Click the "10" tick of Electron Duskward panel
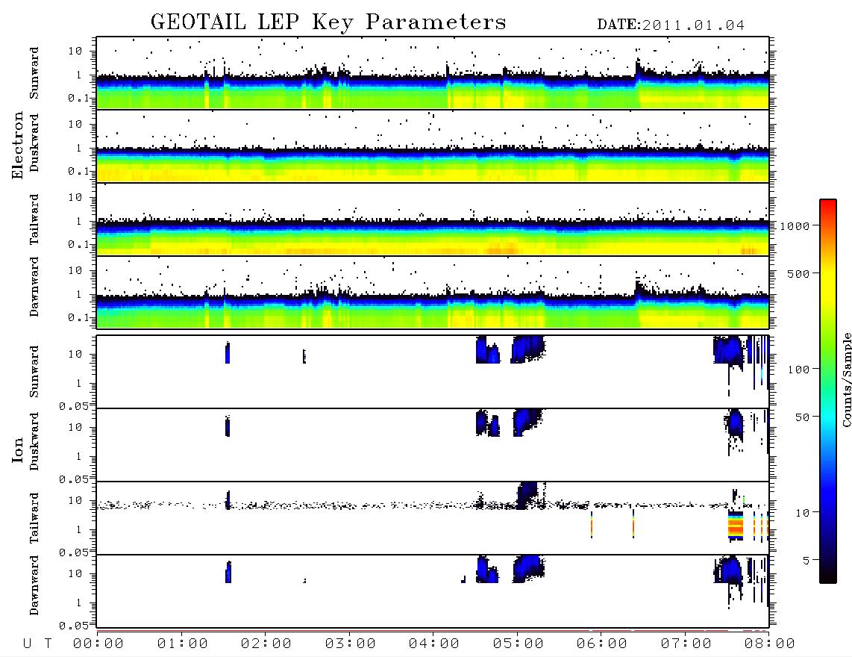The width and height of the screenshot is (852, 657). click(75, 125)
